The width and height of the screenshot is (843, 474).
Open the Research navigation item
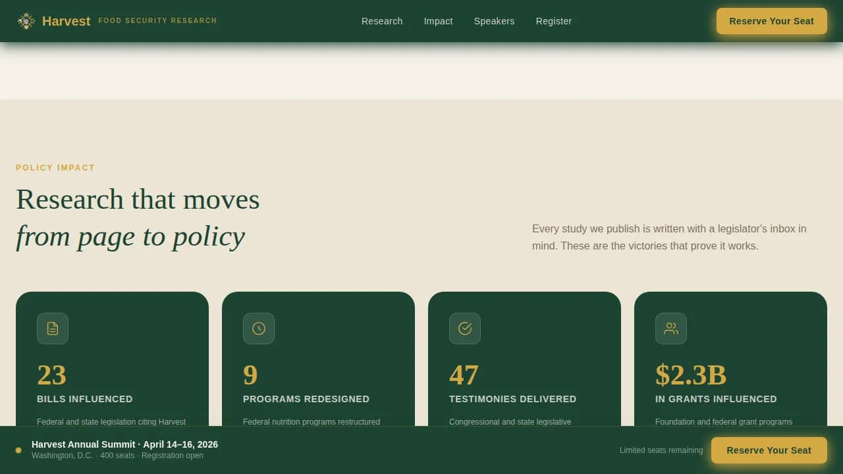[x=382, y=20]
